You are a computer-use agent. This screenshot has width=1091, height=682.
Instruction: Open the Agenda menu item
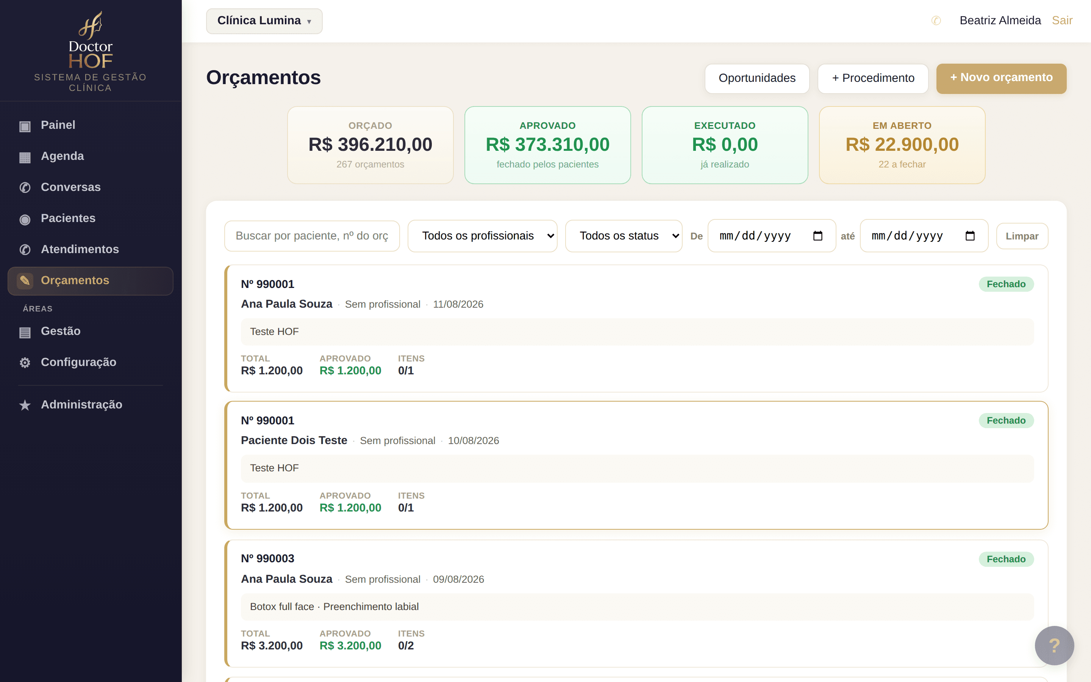[90, 156]
